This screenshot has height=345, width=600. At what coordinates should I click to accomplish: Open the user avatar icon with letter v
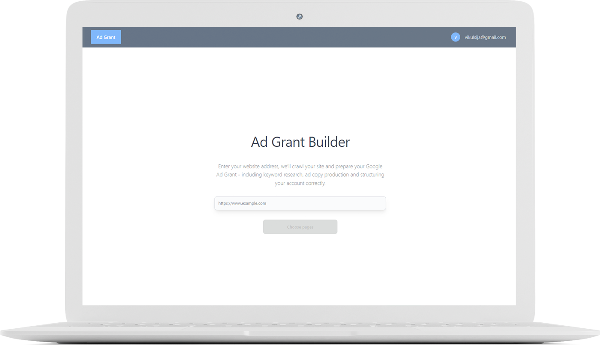coord(456,37)
